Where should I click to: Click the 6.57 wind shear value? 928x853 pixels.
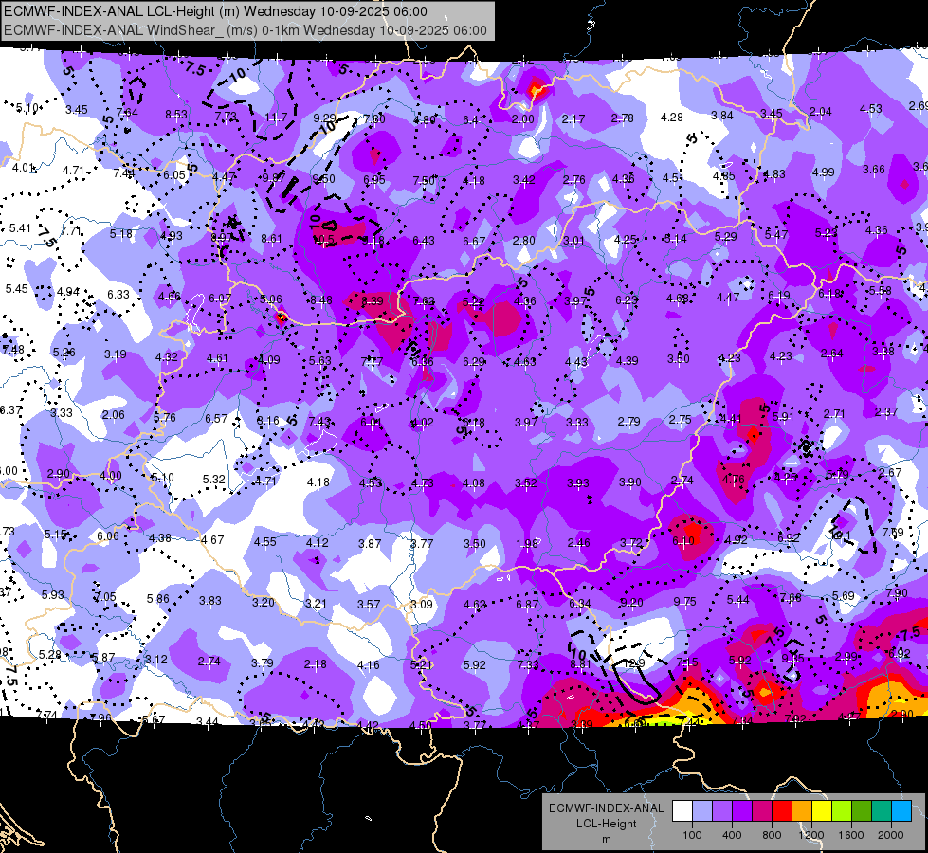[x=216, y=419]
